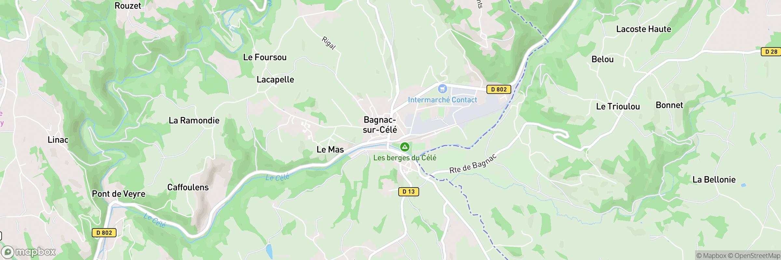
Task: Click the Lacoste Haute place label
Action: [x=644, y=29]
